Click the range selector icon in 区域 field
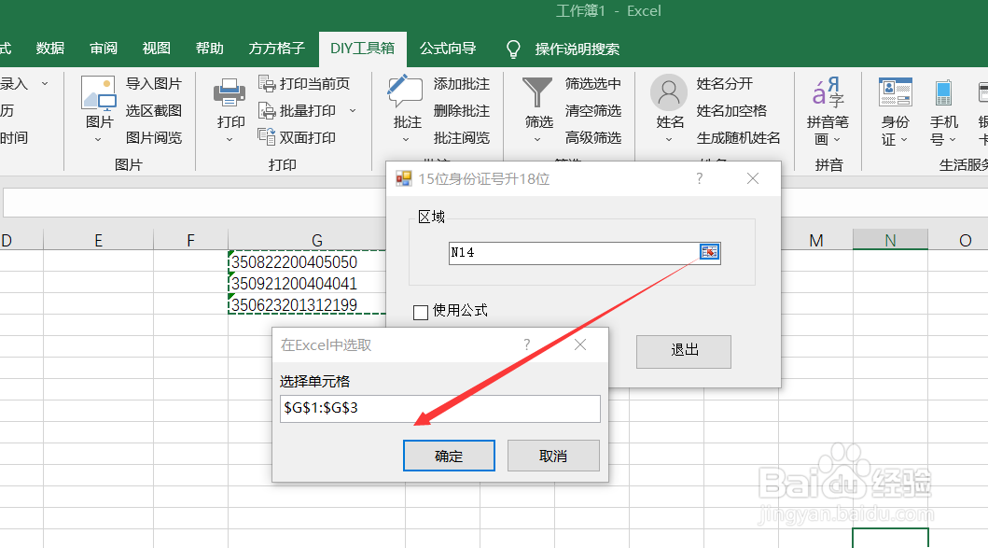This screenshot has width=988, height=548. tap(709, 252)
